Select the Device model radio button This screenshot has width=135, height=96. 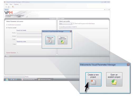pos(7,28)
